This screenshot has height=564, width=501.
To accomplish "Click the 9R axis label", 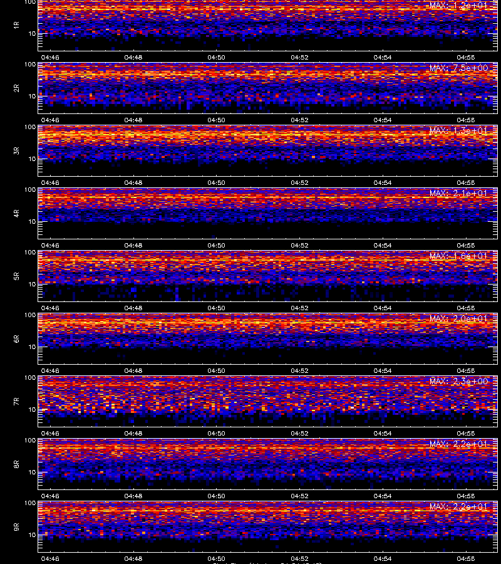I will coord(16,527).
